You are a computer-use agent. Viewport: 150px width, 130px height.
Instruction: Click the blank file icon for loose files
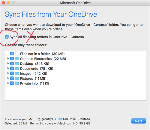[17, 54]
